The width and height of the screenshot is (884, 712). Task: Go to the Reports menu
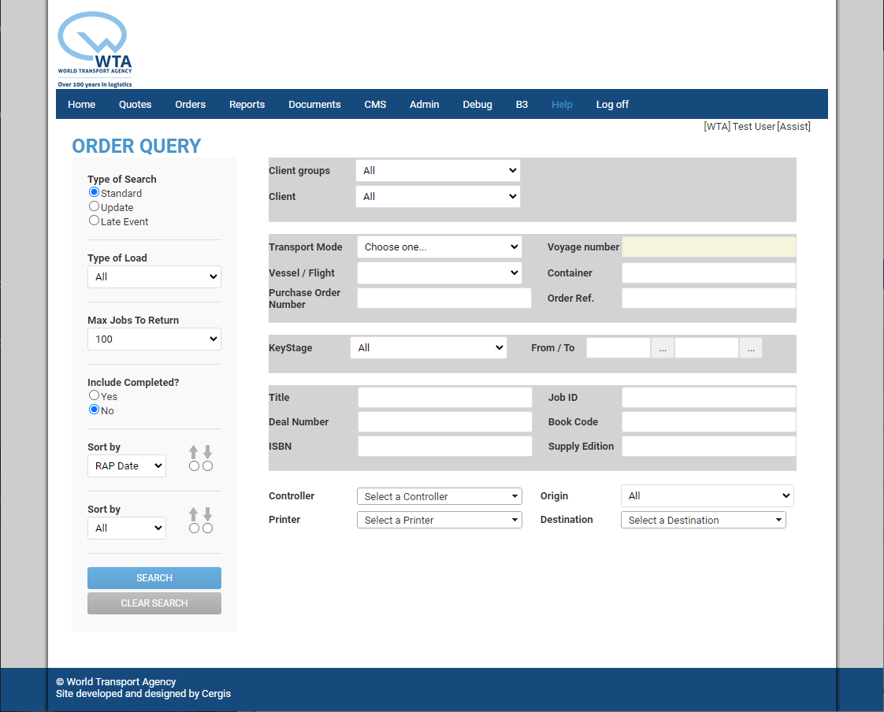tap(247, 105)
